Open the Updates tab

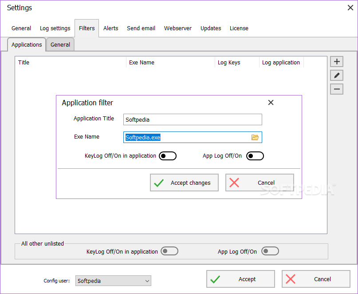coord(211,28)
